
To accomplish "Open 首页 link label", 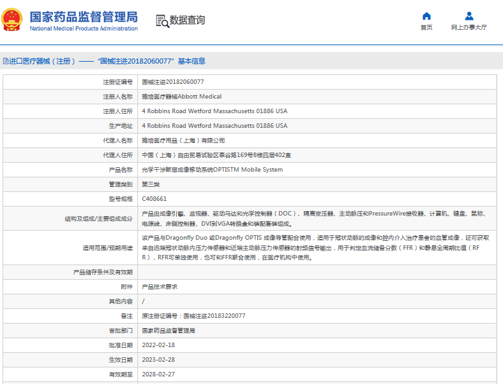I will tap(426, 27).
